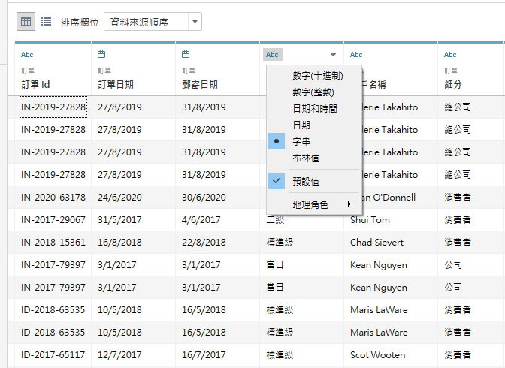The height and width of the screenshot is (368, 505).
Task: Toggle the checked 預設值 option
Action: click(305, 181)
